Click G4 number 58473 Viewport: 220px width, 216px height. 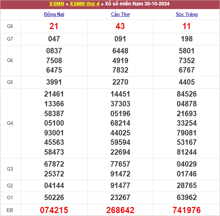pos(54,152)
